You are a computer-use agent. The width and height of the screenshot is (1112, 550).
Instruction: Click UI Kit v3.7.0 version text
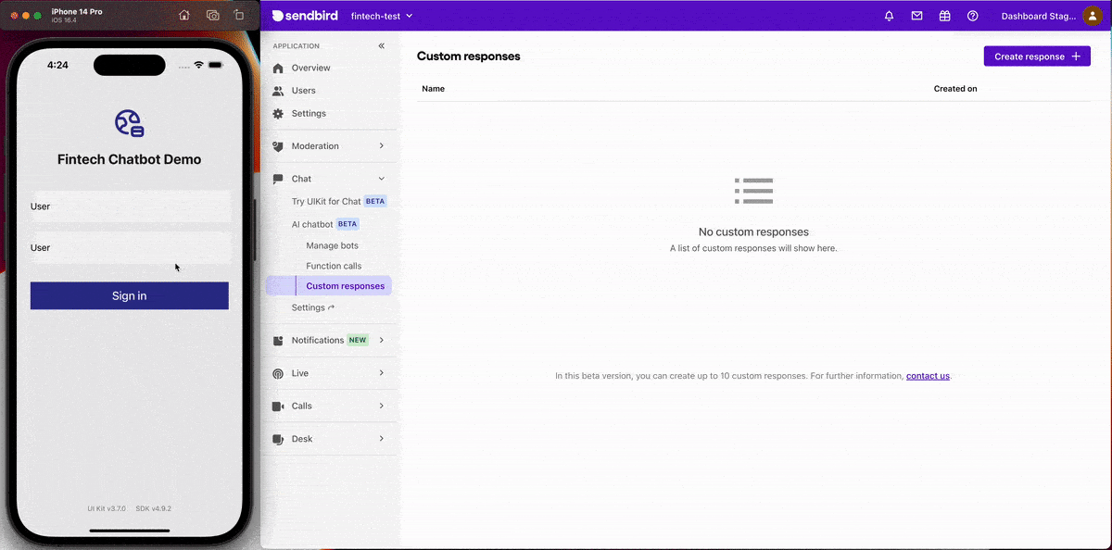pyautogui.click(x=107, y=508)
